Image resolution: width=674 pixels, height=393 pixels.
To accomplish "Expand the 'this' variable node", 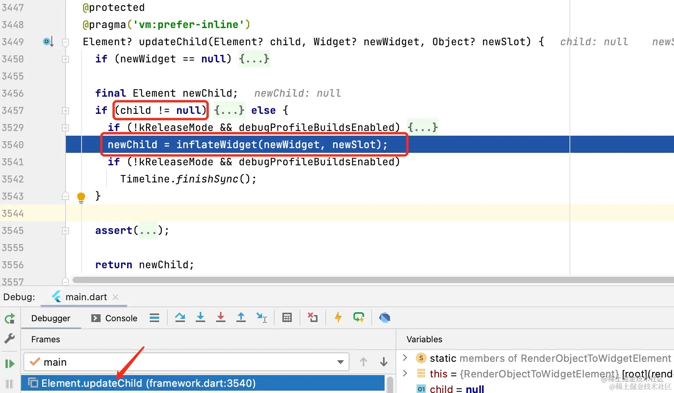I will [405, 373].
